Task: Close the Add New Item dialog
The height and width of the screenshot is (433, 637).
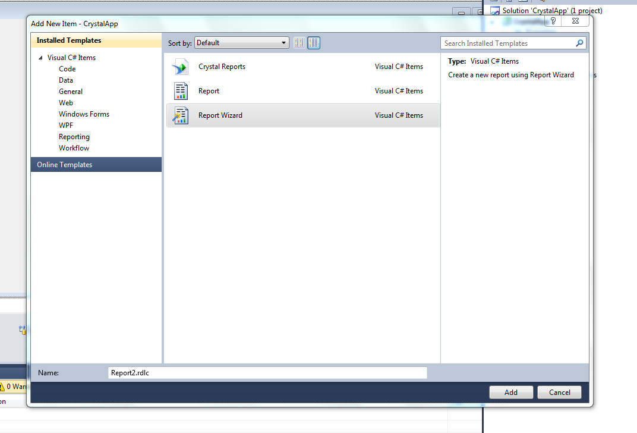Action: click(575, 21)
